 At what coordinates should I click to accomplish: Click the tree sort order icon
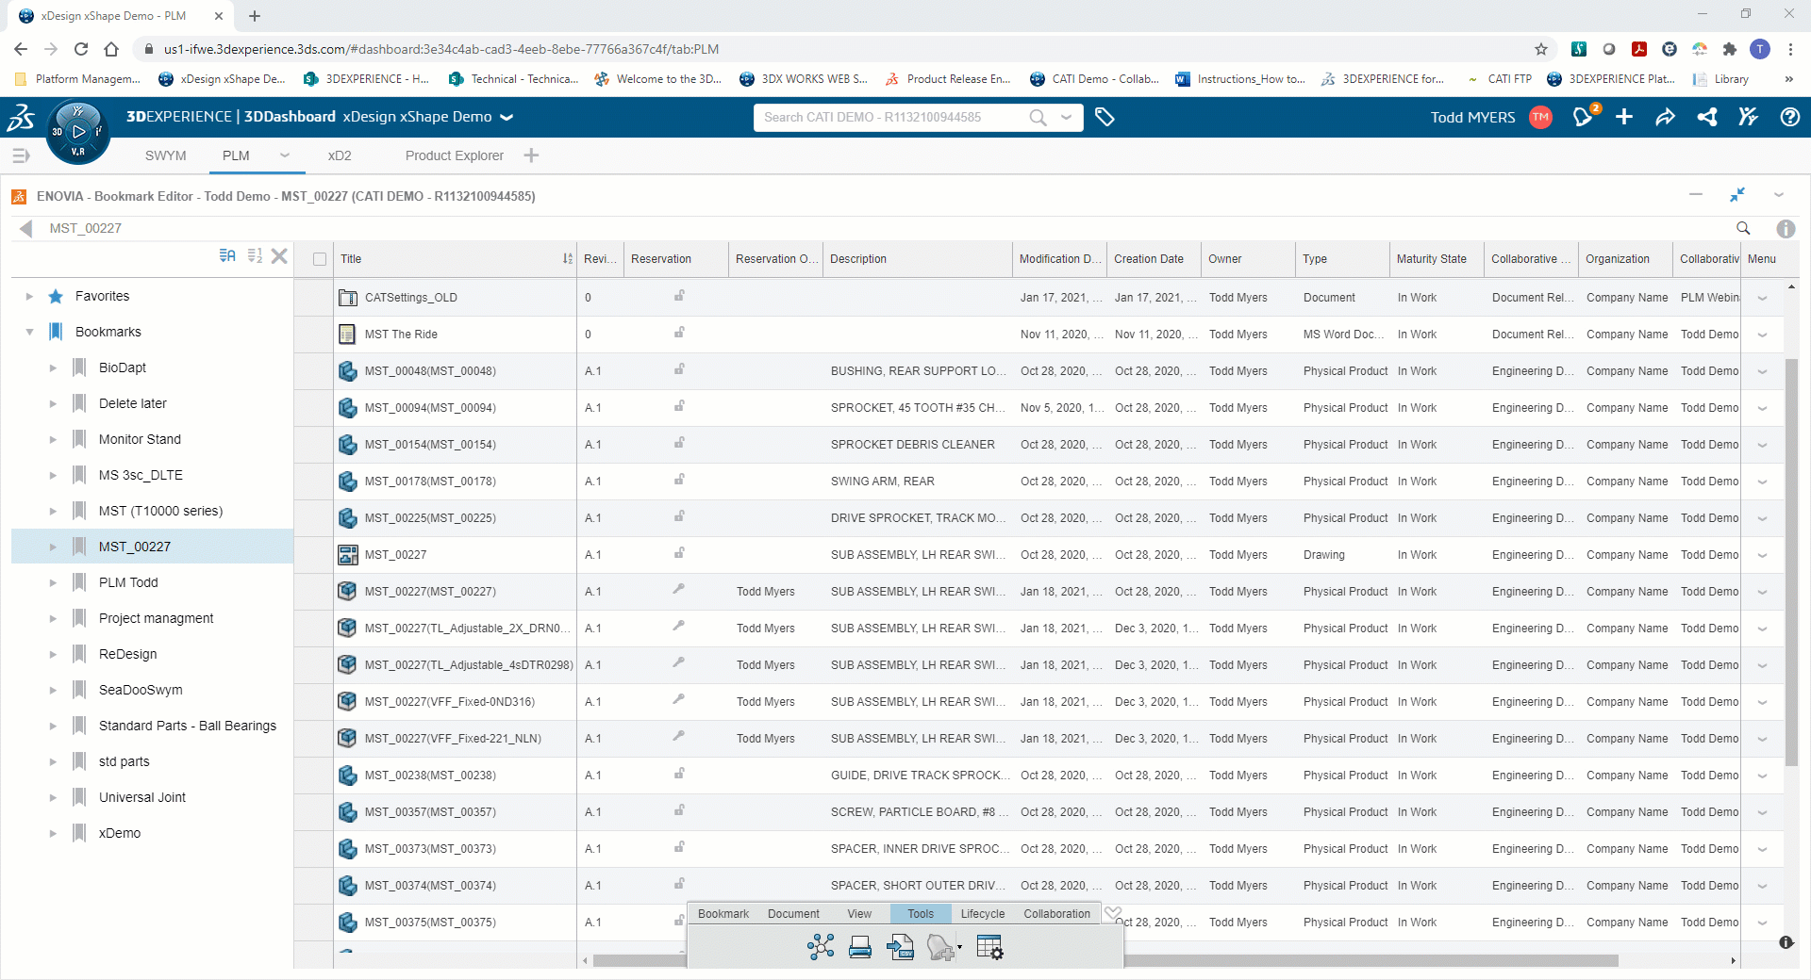(255, 255)
